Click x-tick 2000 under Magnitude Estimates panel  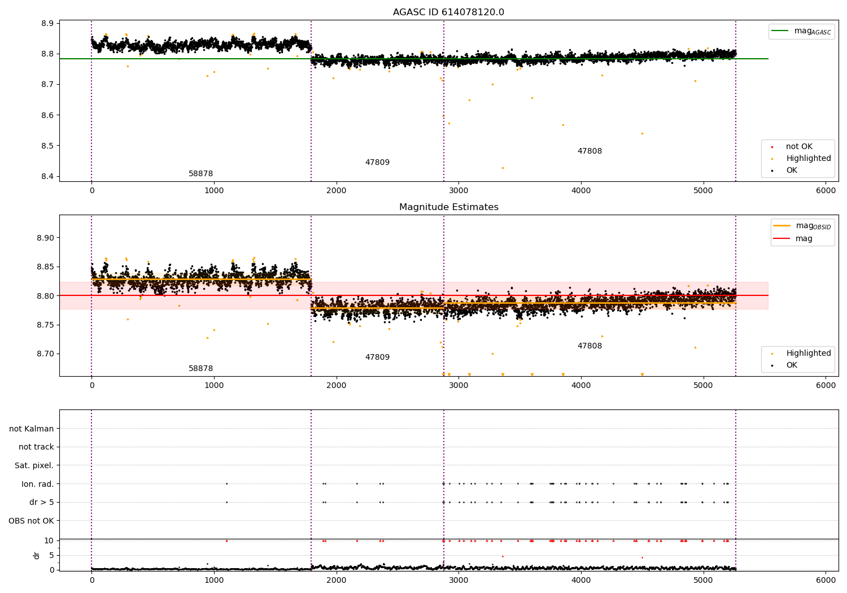click(x=337, y=386)
